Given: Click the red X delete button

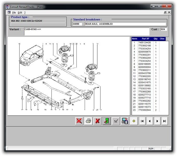Looking at the screenshot, I should click(98, 121).
